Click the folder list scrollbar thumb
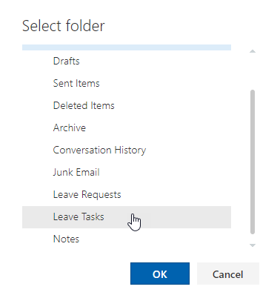Screen dimensions: 280x298 click(x=253, y=162)
